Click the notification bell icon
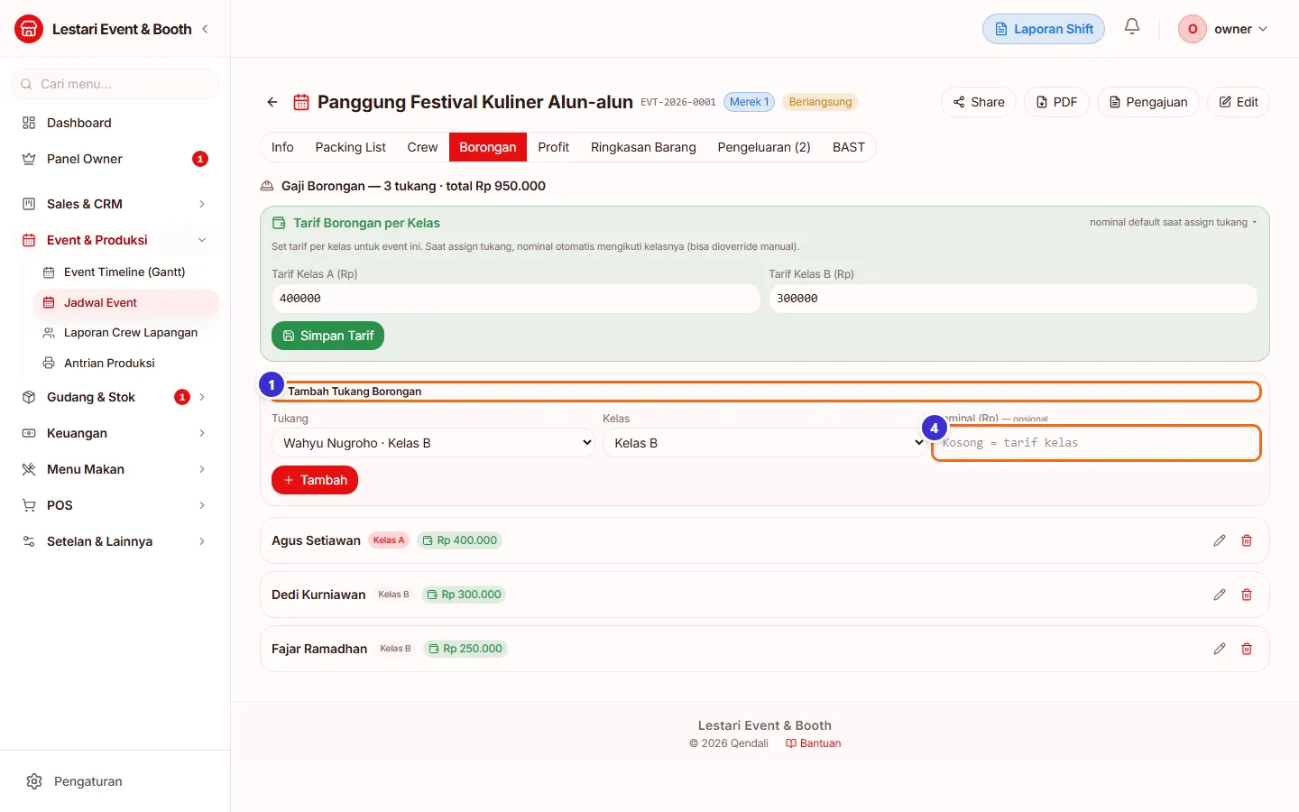Viewport: 1299px width, 812px height. point(1132,27)
